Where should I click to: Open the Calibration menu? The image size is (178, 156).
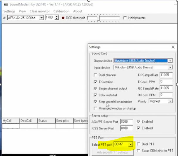61,11
